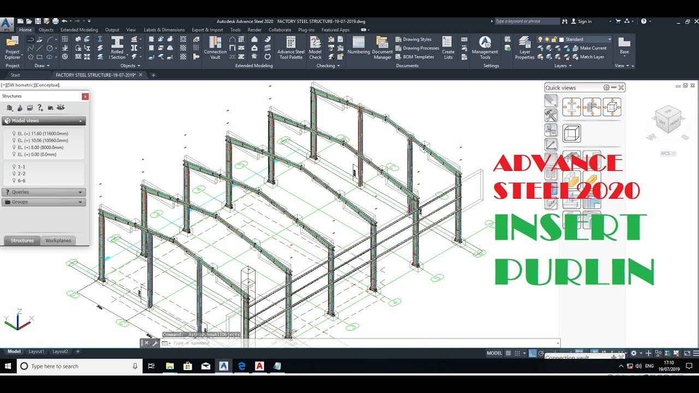Click the Start drawing tab
Screen dimensions: 699x393
point(15,75)
